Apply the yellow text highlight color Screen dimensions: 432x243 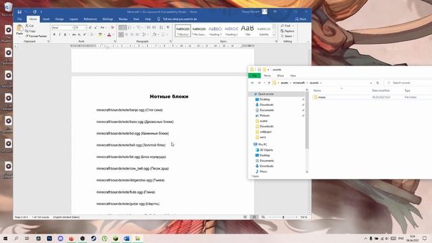100,34
